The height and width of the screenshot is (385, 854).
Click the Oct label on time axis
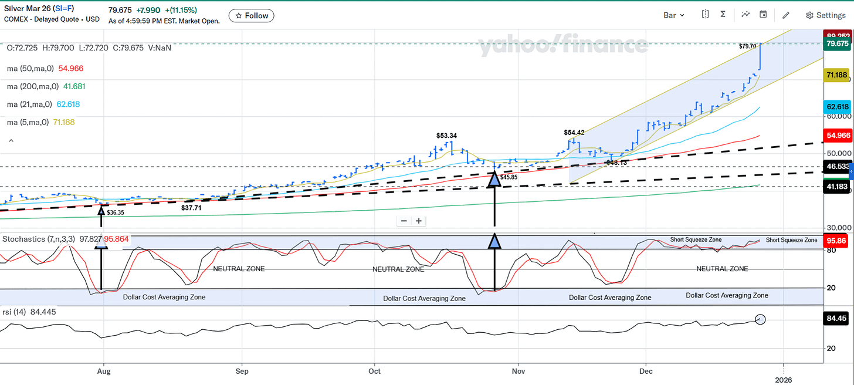[x=374, y=372]
